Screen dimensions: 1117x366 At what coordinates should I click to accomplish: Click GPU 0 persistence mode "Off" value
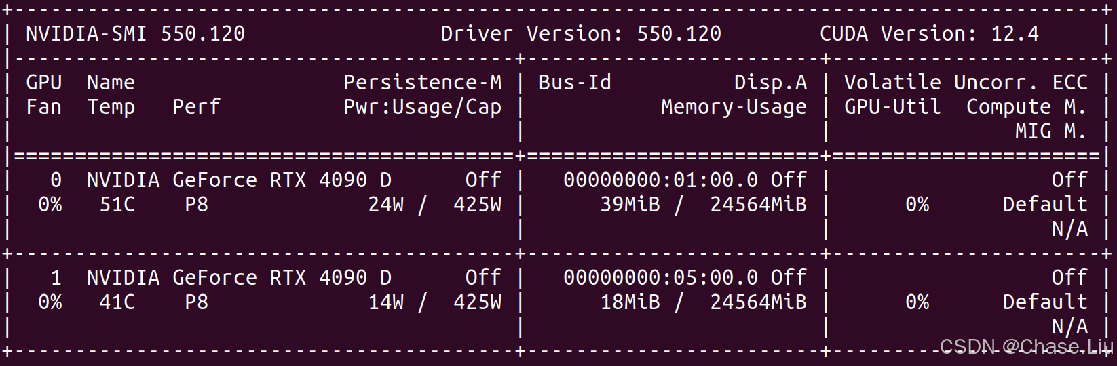(484, 180)
